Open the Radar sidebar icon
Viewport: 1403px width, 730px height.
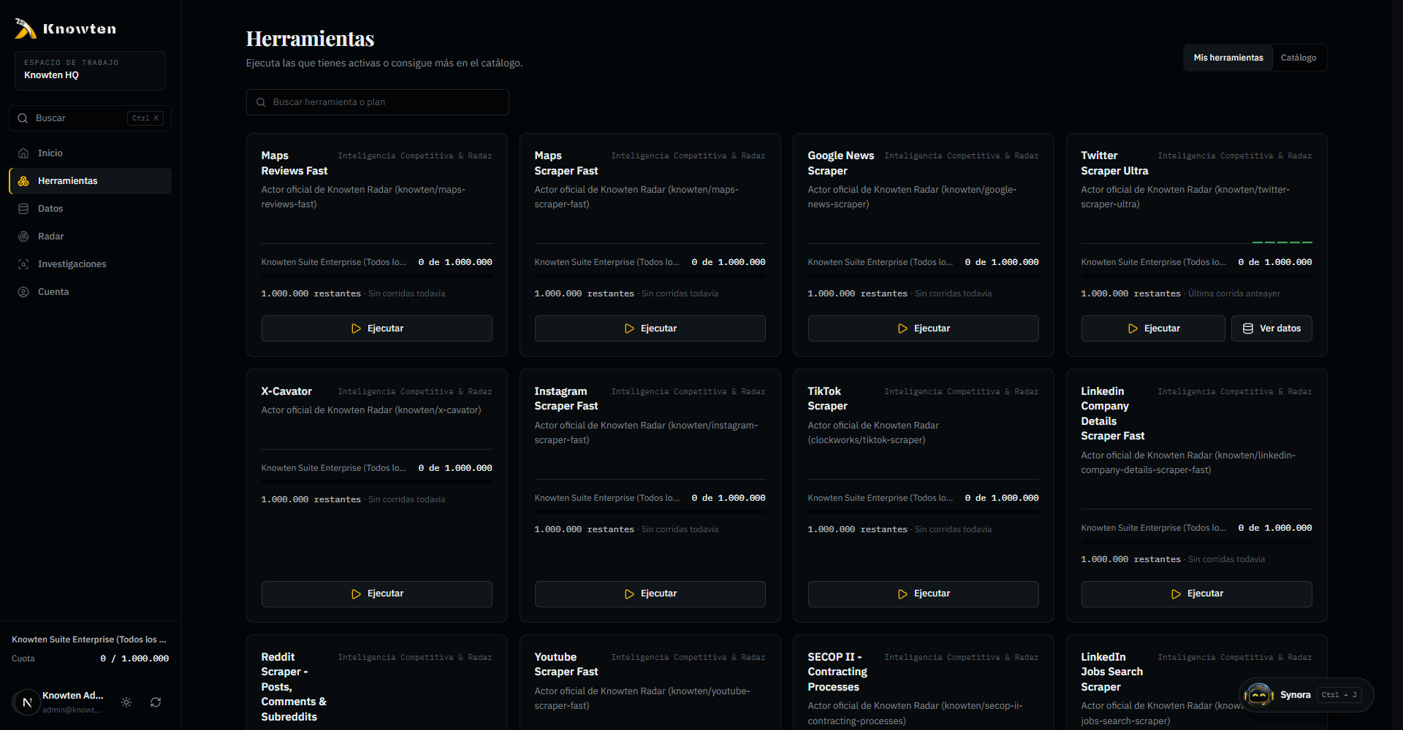(23, 237)
